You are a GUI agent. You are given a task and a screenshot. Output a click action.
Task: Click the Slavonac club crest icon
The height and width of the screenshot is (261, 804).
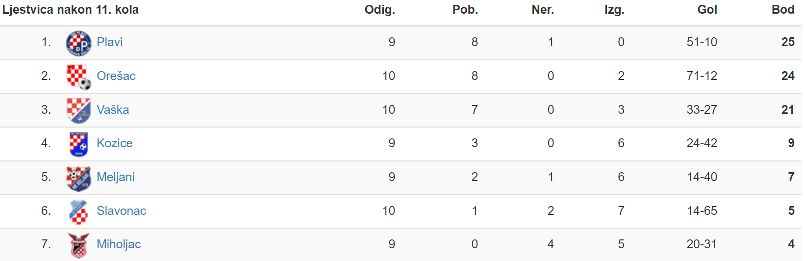coord(78,212)
